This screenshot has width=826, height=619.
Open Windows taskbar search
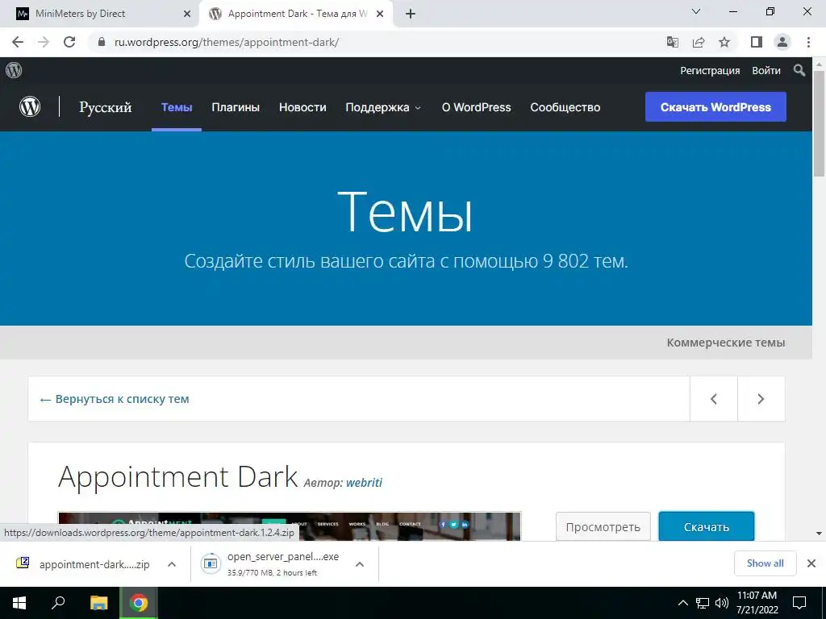(58, 603)
